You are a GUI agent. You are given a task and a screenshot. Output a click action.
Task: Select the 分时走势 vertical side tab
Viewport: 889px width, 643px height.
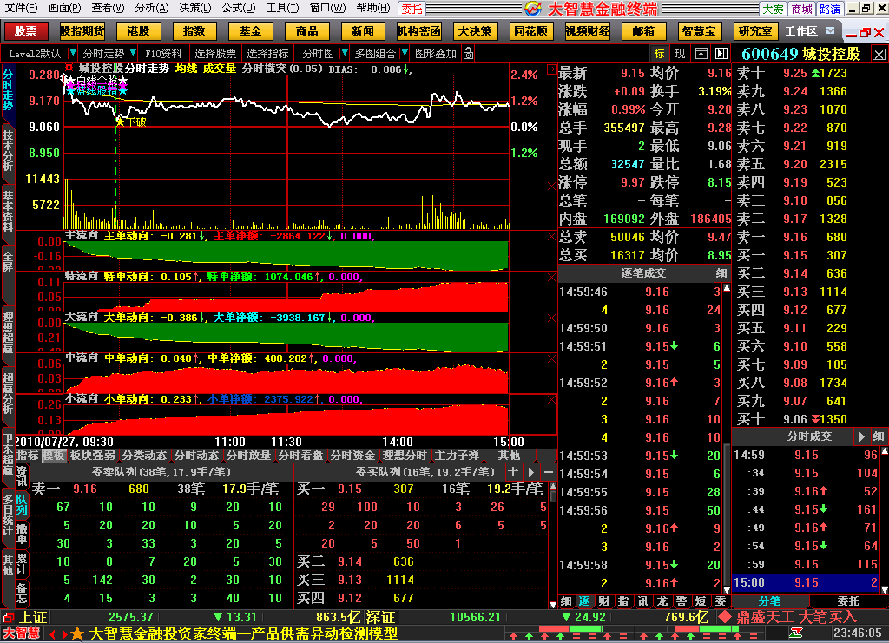click(7, 89)
